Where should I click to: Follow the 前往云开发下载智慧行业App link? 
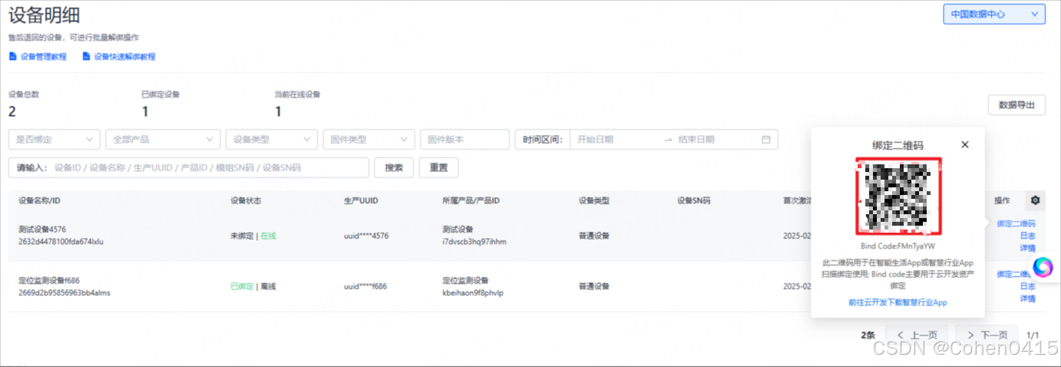(898, 302)
